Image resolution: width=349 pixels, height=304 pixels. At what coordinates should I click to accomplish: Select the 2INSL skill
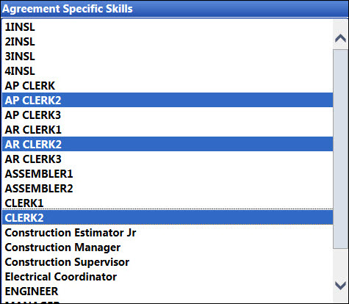tap(168, 42)
